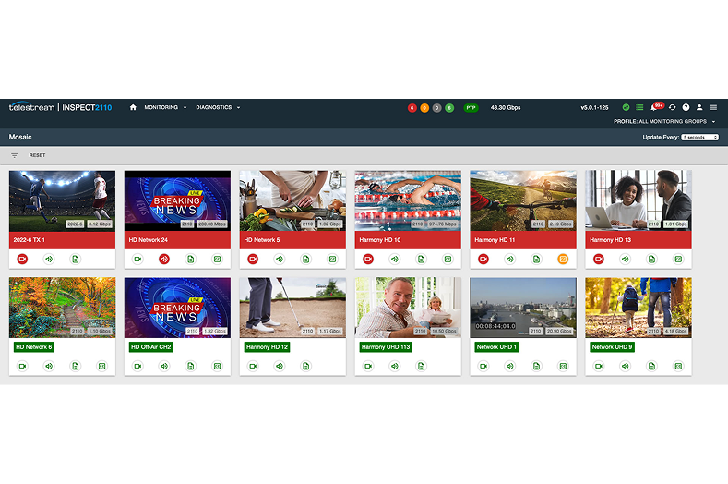Click red audio alarm icon on HD Network 24
This screenshot has height=484, width=728.
[x=164, y=259]
